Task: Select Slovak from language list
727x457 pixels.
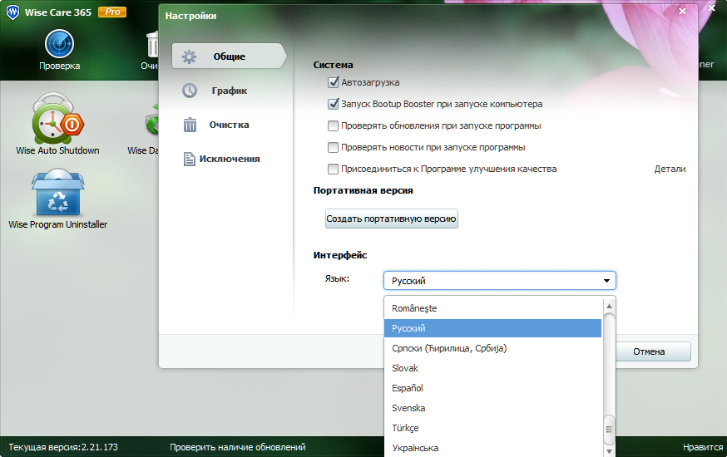Action: [x=493, y=368]
